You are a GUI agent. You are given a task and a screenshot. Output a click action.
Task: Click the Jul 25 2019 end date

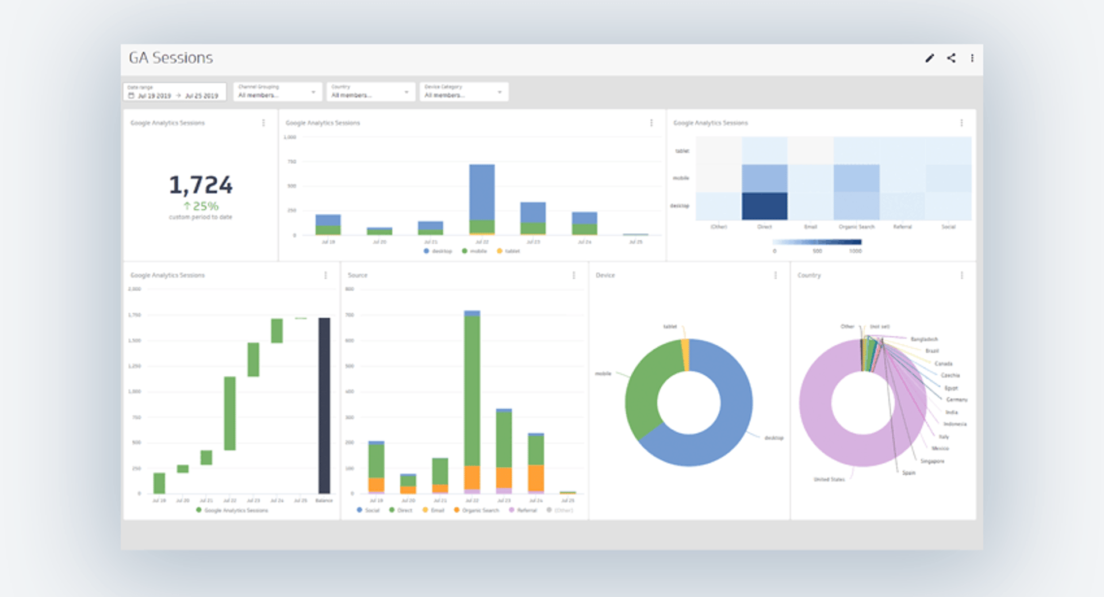tap(204, 94)
